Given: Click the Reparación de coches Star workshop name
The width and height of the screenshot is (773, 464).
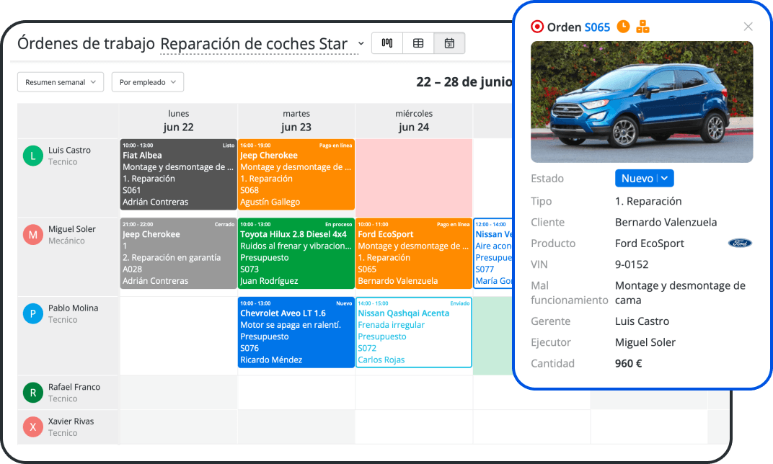Looking at the screenshot, I should (x=254, y=44).
